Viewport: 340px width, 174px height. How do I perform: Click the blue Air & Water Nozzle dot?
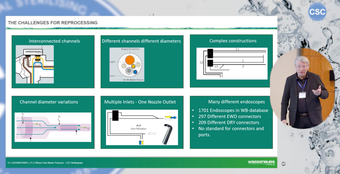point(135,72)
